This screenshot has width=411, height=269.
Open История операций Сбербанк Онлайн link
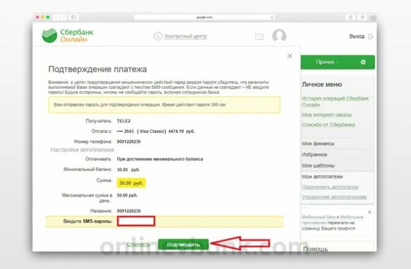pyautogui.click(x=336, y=101)
